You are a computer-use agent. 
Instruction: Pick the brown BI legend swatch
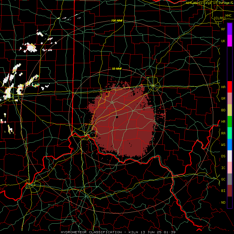(230, 191)
